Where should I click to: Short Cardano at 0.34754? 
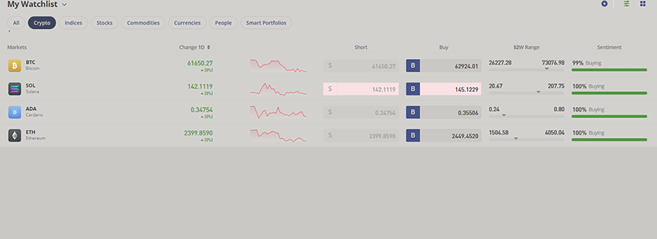[x=361, y=112]
